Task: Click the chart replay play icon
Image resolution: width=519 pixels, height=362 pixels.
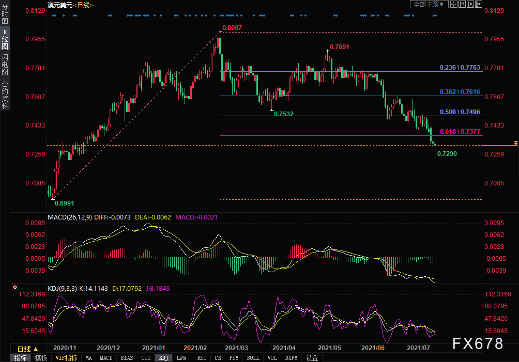Action: tap(470, 4)
